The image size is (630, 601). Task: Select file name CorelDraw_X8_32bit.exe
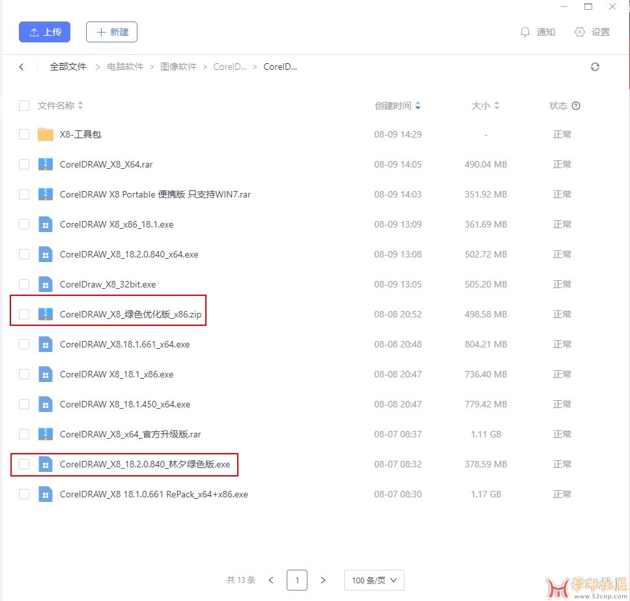pyautogui.click(x=107, y=284)
